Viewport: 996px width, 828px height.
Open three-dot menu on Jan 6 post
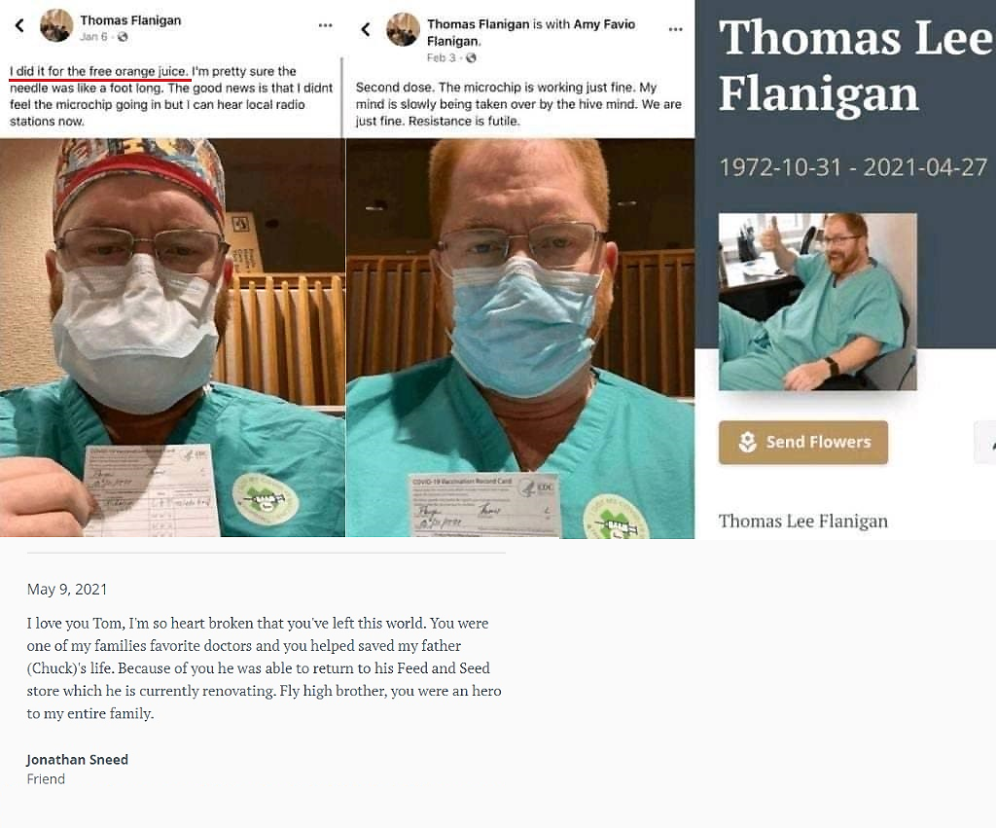325,25
